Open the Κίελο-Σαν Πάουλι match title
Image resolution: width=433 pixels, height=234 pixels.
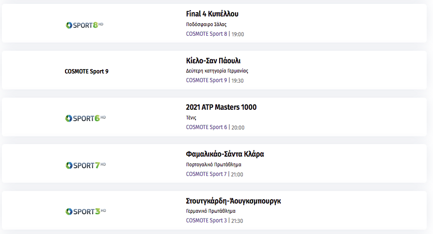213,60
